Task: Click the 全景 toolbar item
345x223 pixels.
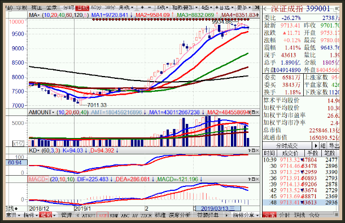Action: [x=51, y=8]
